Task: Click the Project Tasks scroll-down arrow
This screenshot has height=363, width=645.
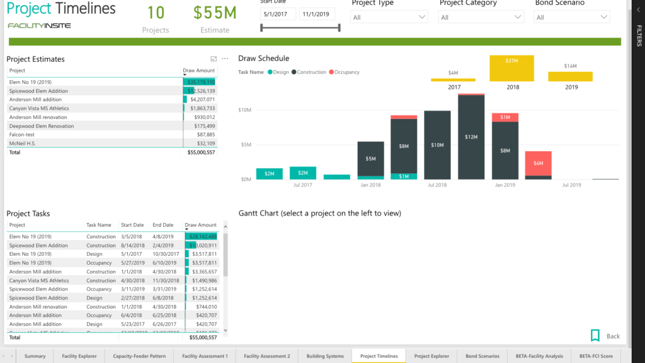Action: [x=225, y=330]
